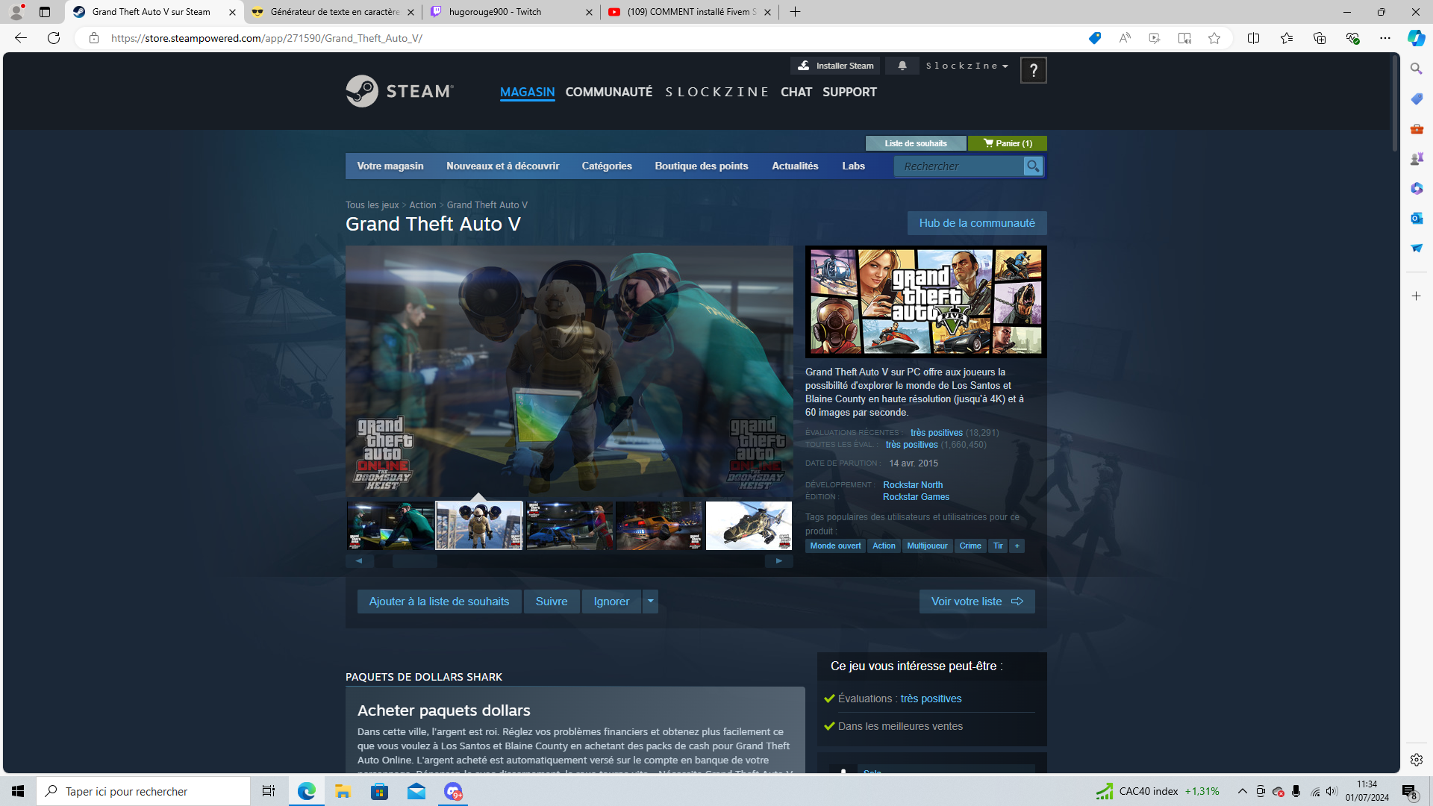Image resolution: width=1433 pixels, height=806 pixels.
Task: Customize Edge sidebar with plus icon
Action: pyautogui.click(x=1417, y=296)
